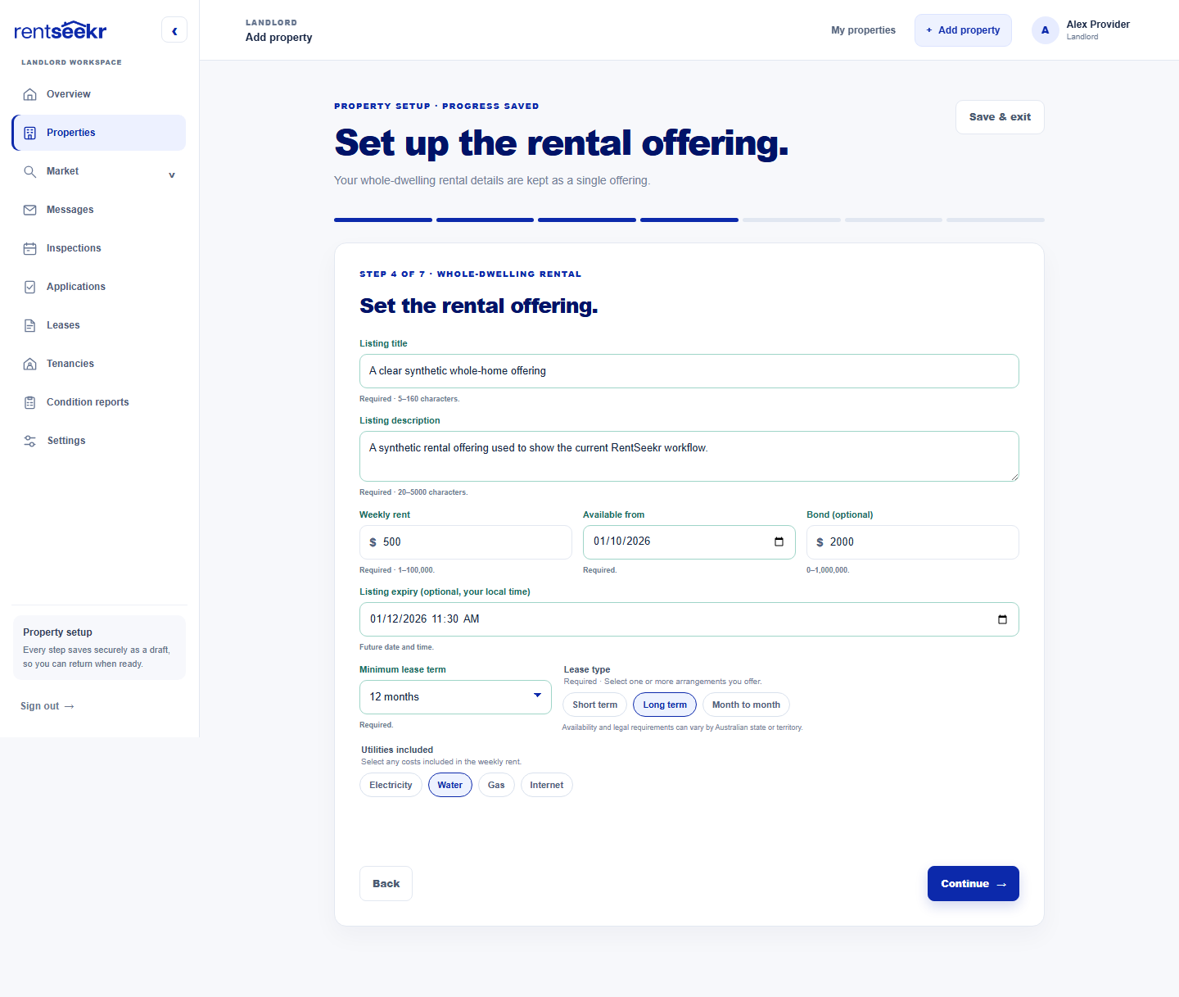Click the Leases document icon
This screenshot has height=997, width=1179.
(x=30, y=325)
